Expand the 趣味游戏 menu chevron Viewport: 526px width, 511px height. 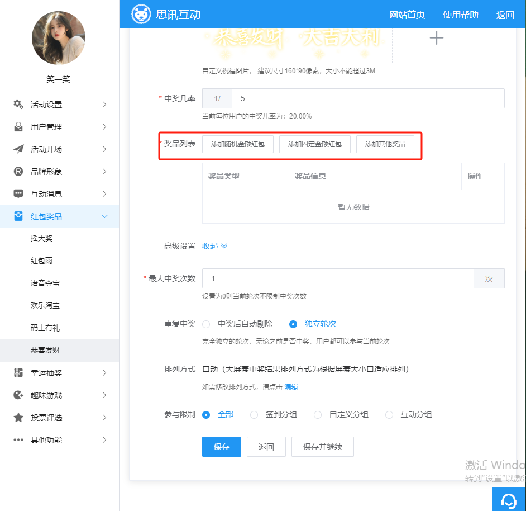[x=104, y=395]
